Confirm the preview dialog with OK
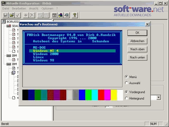The image size is (169, 127). 137,33
